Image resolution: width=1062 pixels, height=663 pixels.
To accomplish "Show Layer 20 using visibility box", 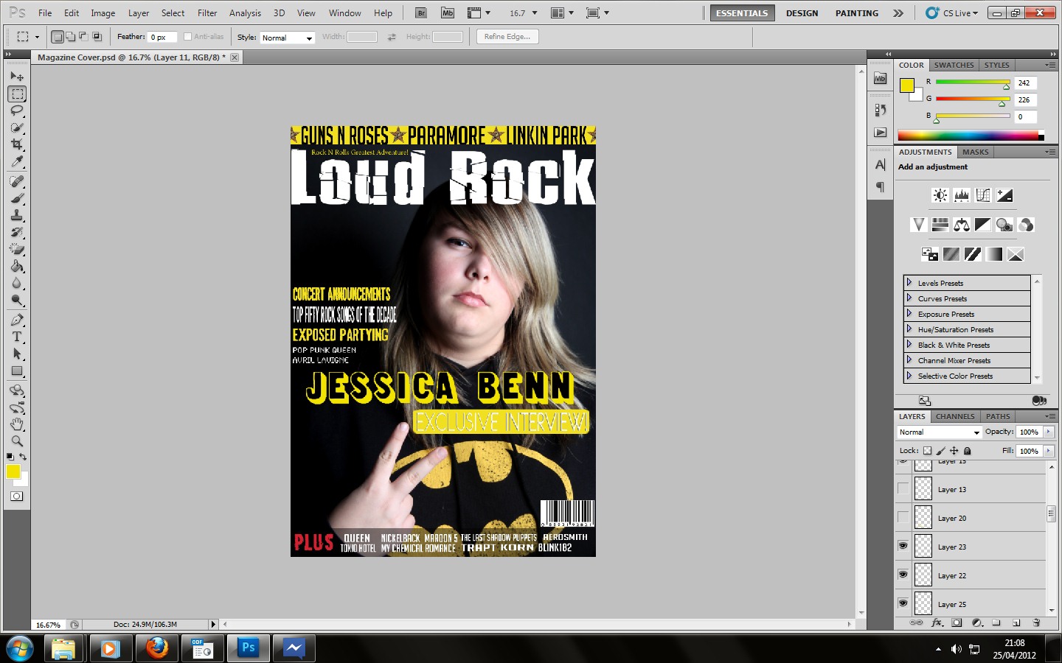I will point(903,517).
